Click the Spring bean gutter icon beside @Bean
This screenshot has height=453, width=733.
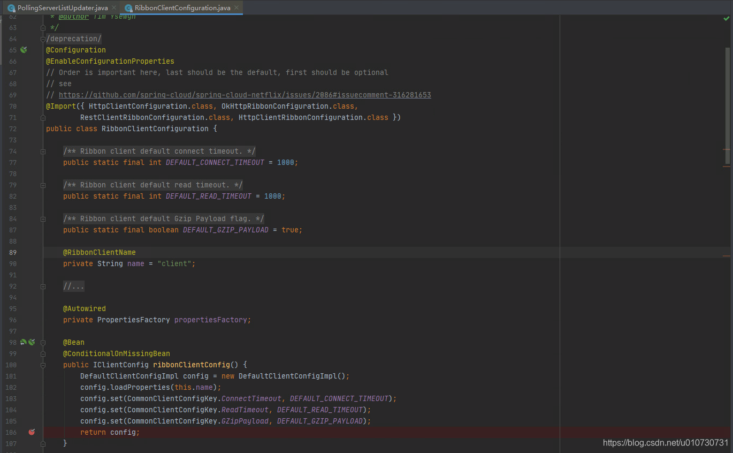32,342
